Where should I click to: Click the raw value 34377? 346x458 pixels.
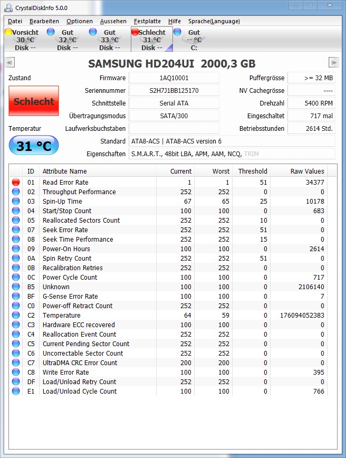click(315, 182)
